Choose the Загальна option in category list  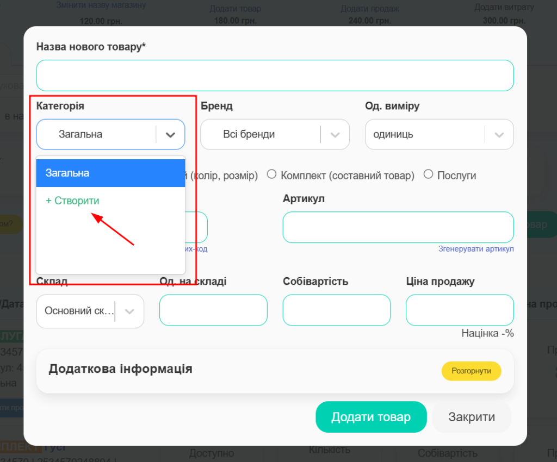[110, 173]
